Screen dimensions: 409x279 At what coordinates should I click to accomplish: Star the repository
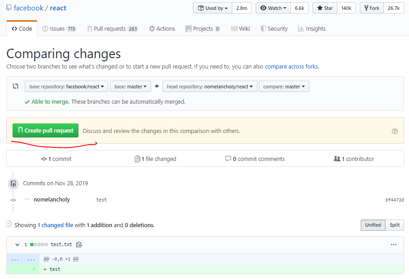point(325,8)
